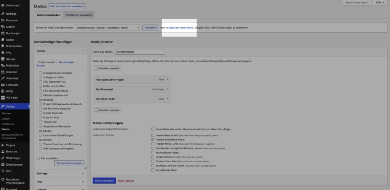
Task: Expand the Häufig gestellte Fragen menu item
Action: click(168, 79)
